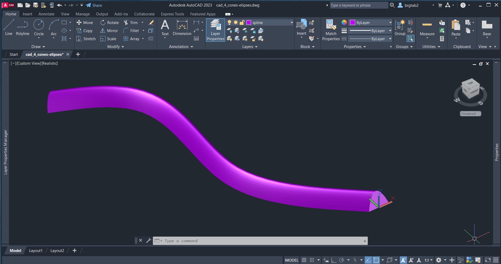Viewport: 501px width, 264px height.
Task: Click the Rotate tool
Action: coord(110,23)
